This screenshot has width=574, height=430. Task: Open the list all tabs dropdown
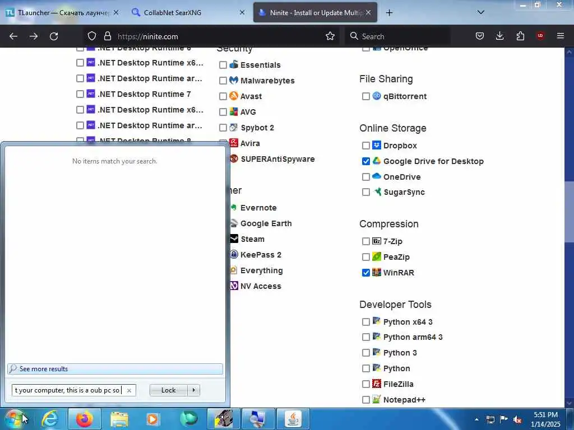click(x=480, y=12)
